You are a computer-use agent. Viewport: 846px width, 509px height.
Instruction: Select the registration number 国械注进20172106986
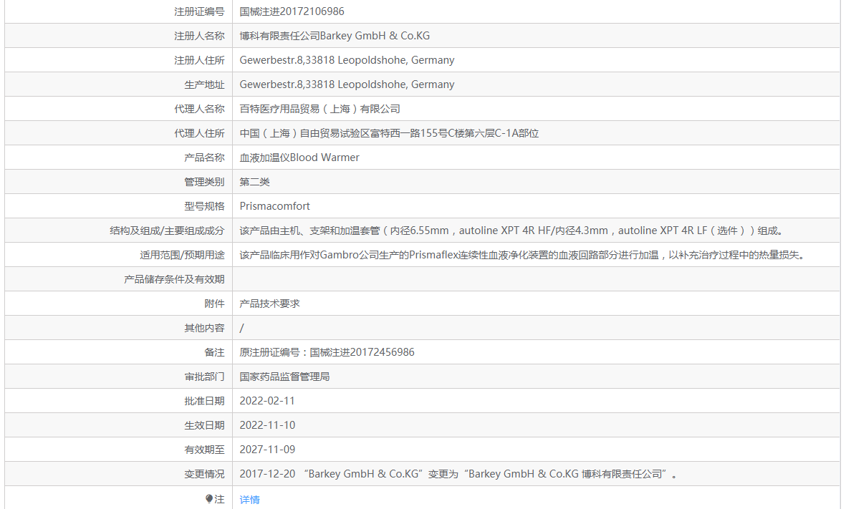pyautogui.click(x=292, y=11)
